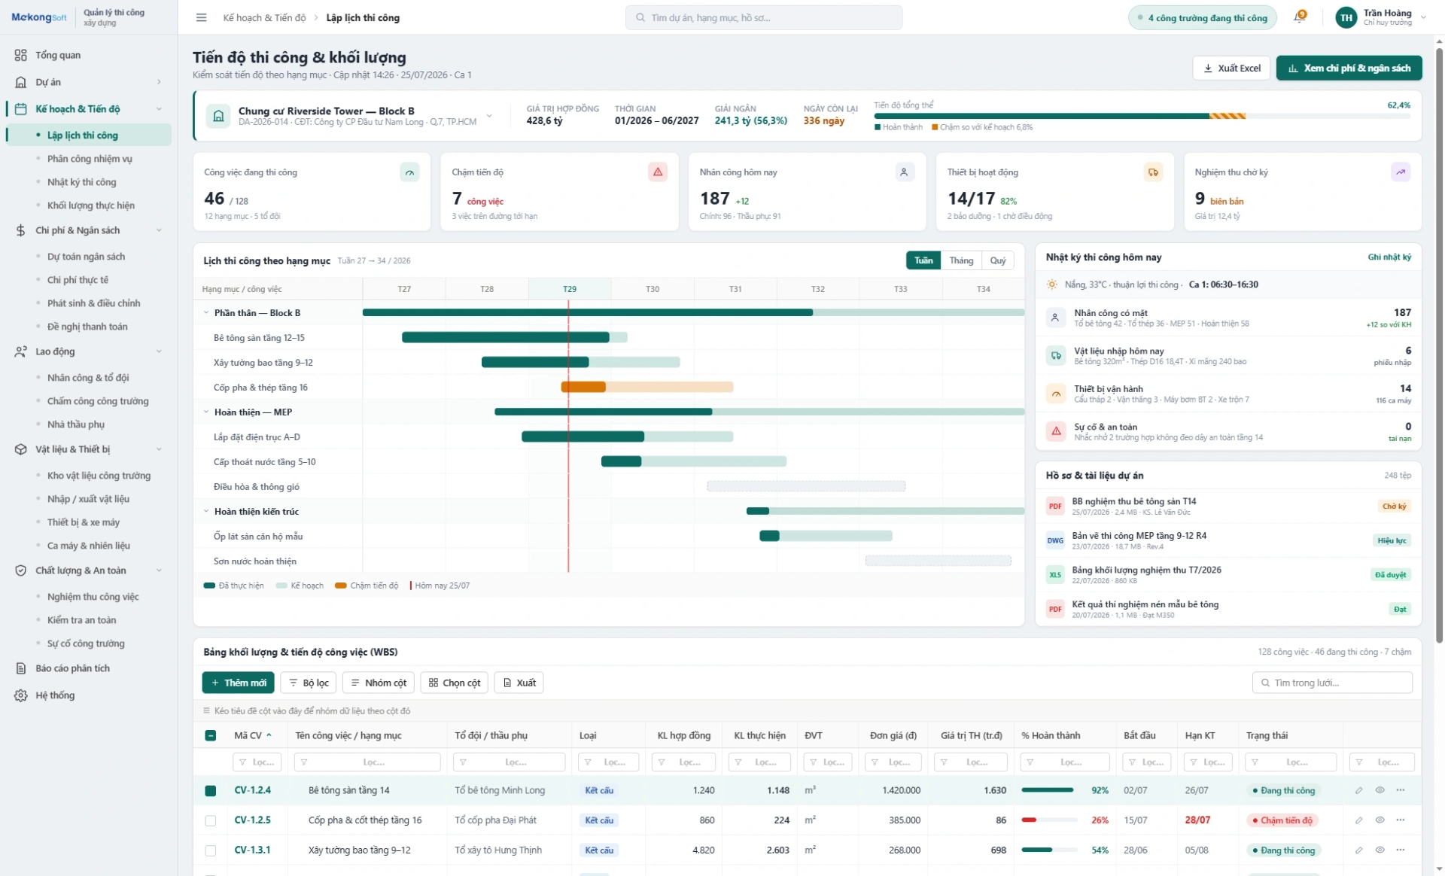Click the Hệ thống gear icon
This screenshot has width=1445, height=876.
point(21,695)
